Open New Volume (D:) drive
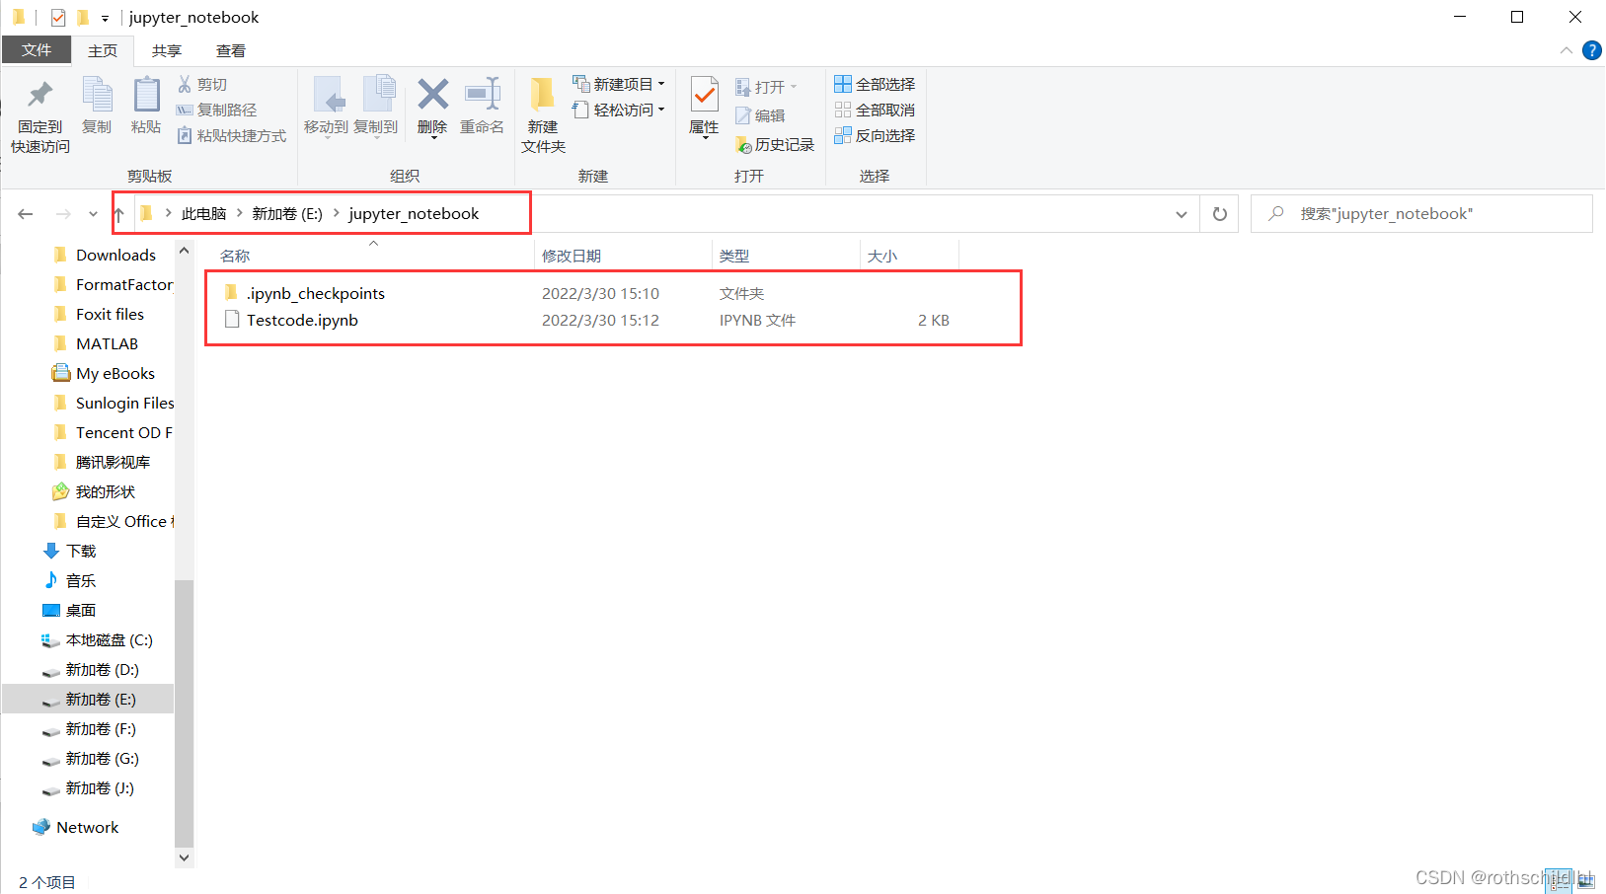This screenshot has height=894, width=1606. 102,670
